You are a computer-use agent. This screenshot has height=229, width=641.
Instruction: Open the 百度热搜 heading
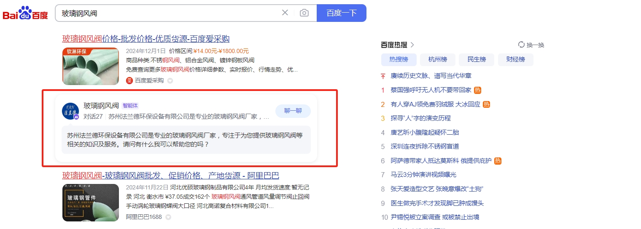[x=394, y=45]
